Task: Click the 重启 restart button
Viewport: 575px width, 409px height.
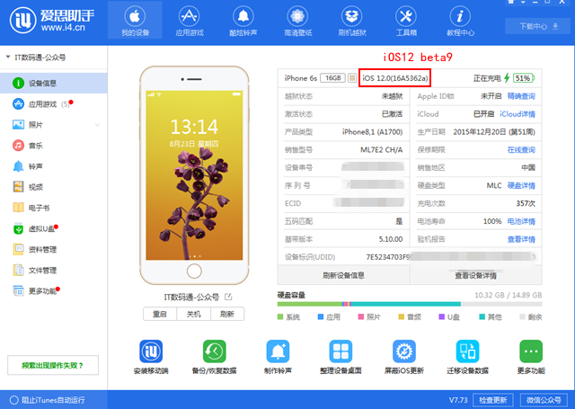Action: pyautogui.click(x=160, y=314)
